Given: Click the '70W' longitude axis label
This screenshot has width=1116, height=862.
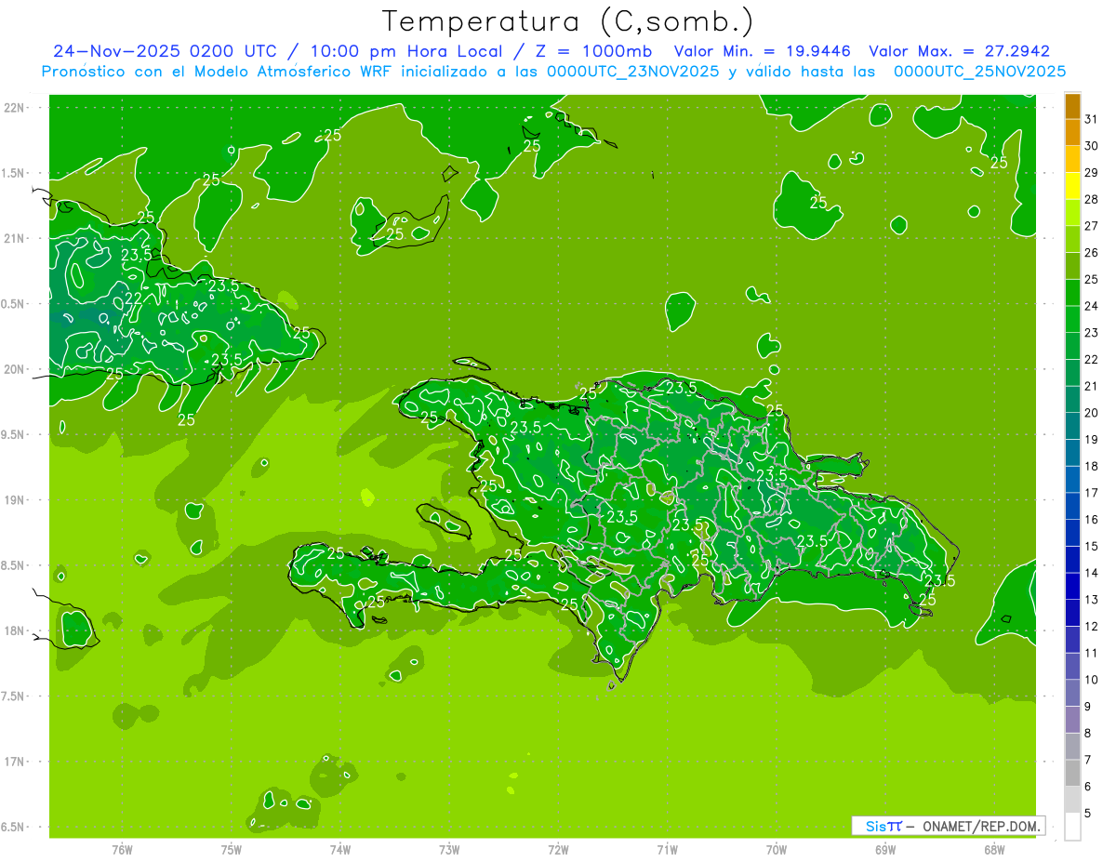Looking at the screenshot, I should pos(777,850).
